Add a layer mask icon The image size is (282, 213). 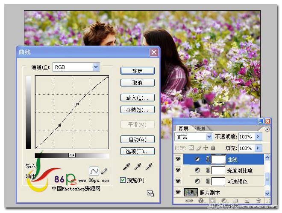tap(212, 201)
